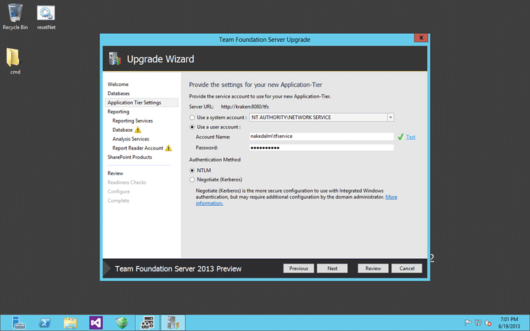Viewport: 530px width, 331px height.
Task: Open File Explorer in the taskbar
Action: tap(70, 323)
